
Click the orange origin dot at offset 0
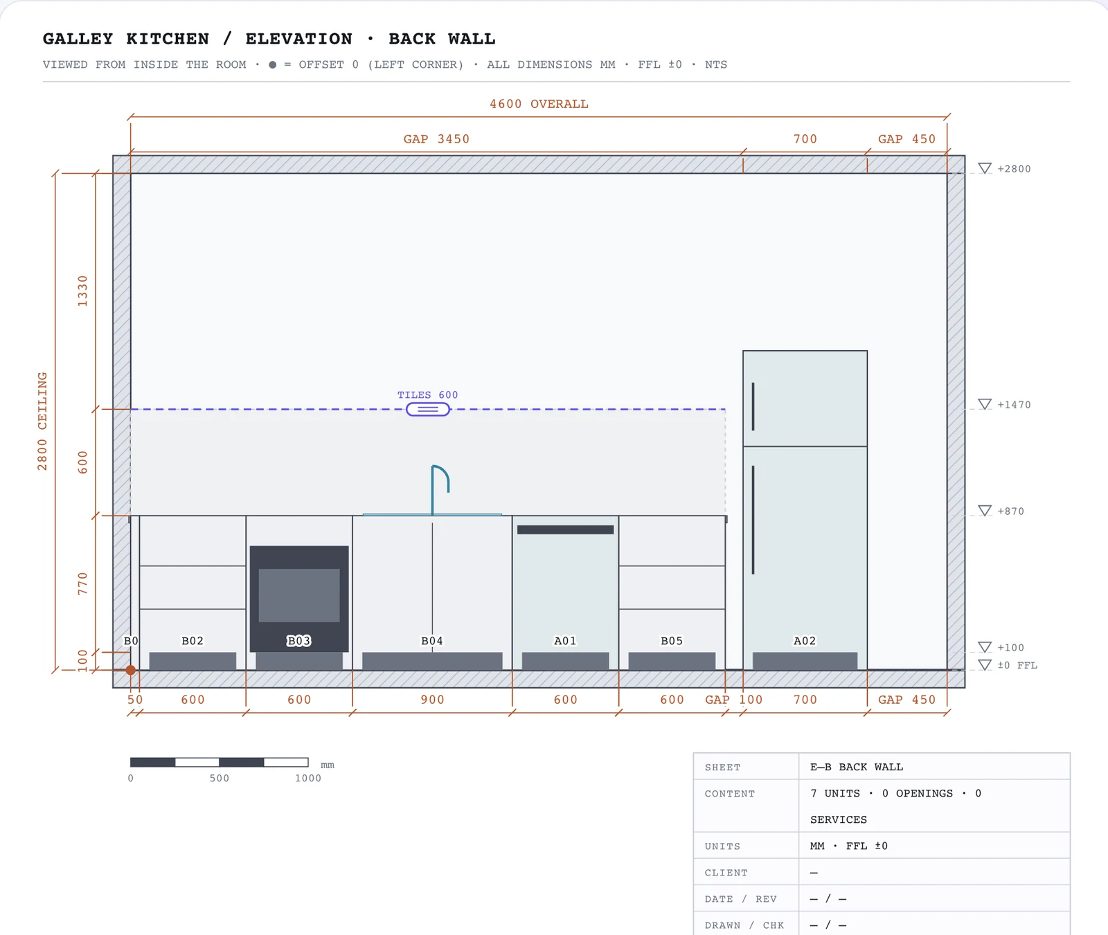131,670
